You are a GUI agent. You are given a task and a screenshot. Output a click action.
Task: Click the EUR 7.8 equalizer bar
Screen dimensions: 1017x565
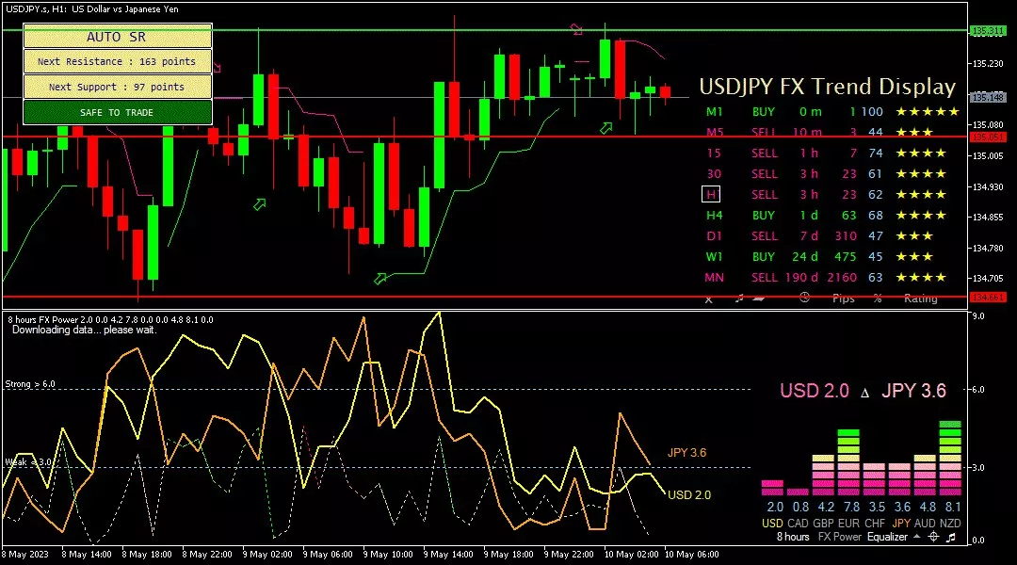(848, 462)
